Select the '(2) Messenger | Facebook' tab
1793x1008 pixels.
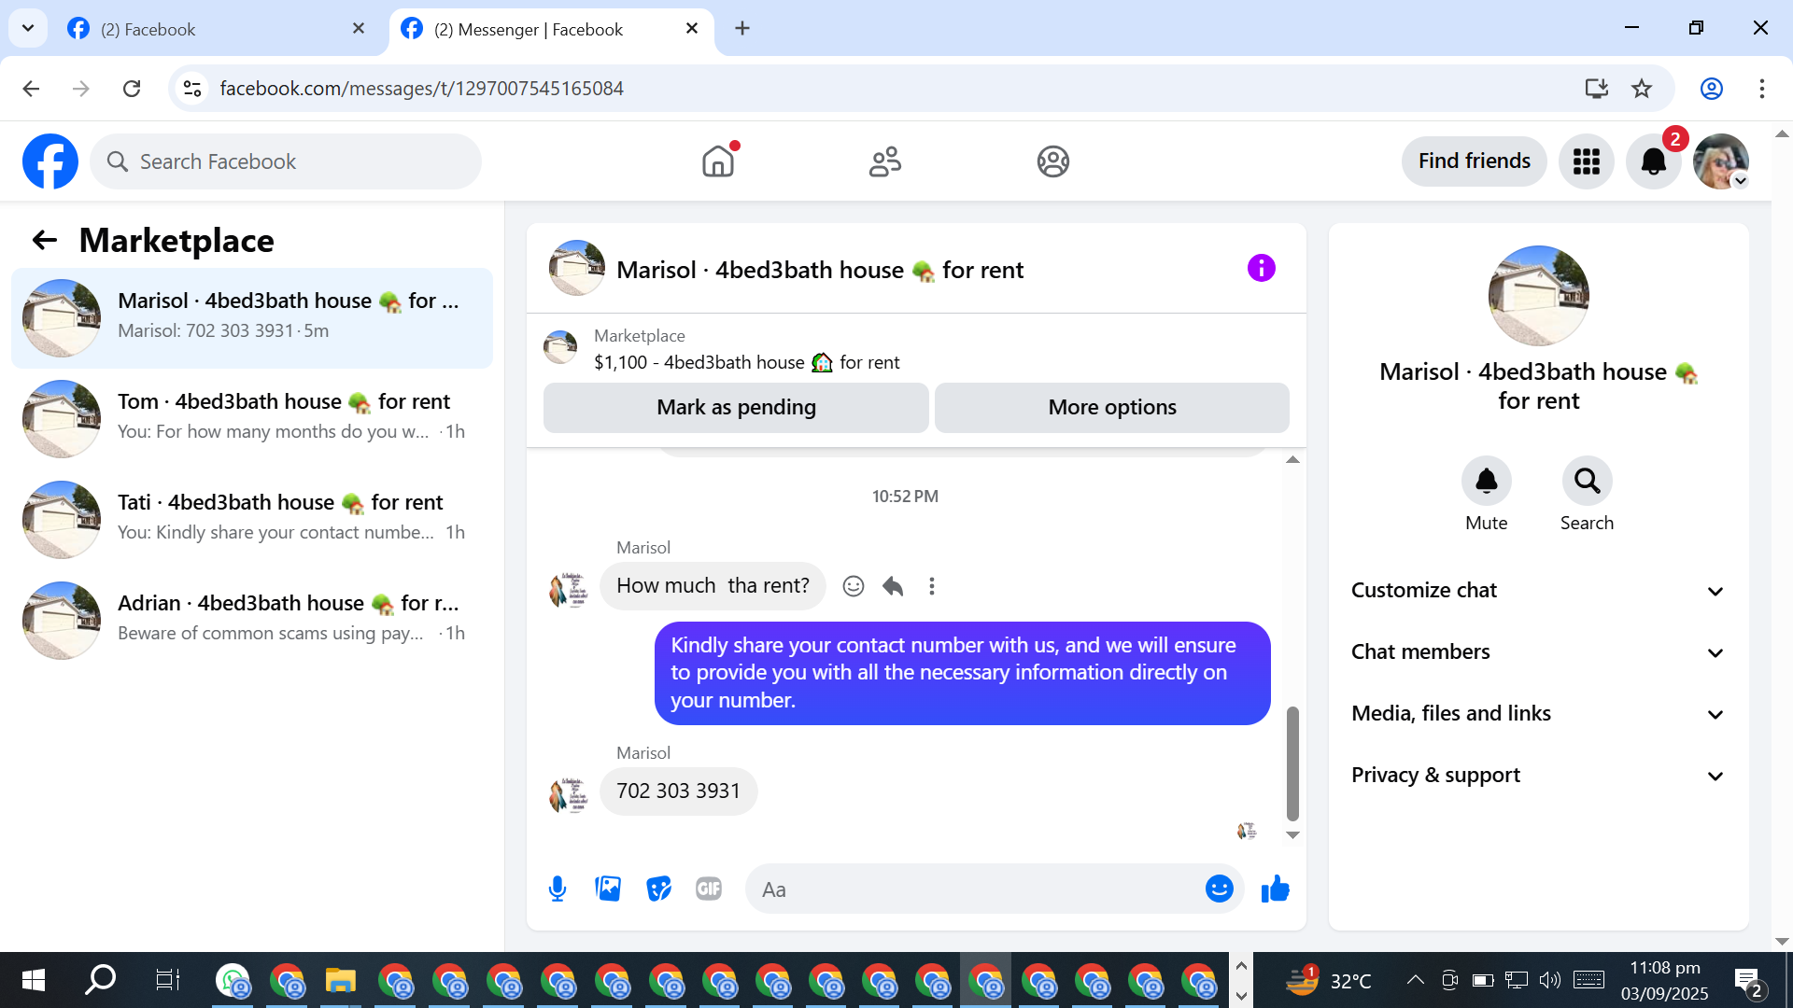[x=551, y=29]
